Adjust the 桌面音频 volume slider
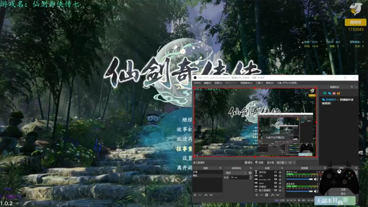Screen dimensions: 368x207 (299, 191)
